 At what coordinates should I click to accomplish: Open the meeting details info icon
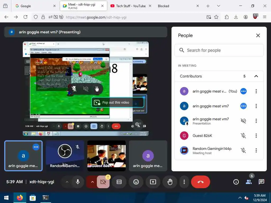[236, 182]
